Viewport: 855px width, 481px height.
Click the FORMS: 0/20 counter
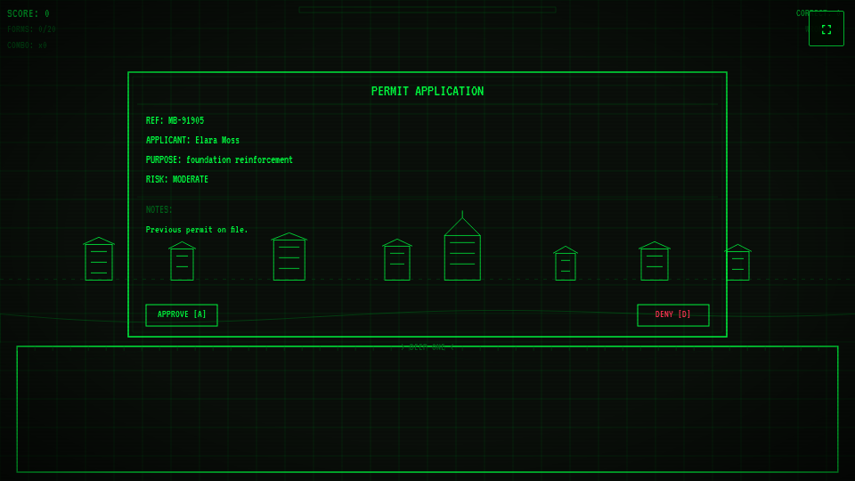click(x=31, y=29)
